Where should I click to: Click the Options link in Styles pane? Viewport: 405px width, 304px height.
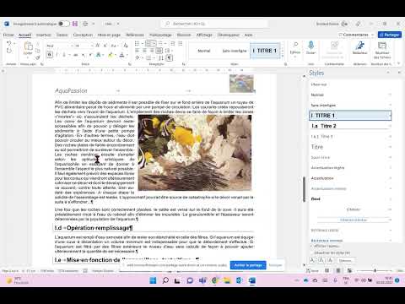pos(345,261)
